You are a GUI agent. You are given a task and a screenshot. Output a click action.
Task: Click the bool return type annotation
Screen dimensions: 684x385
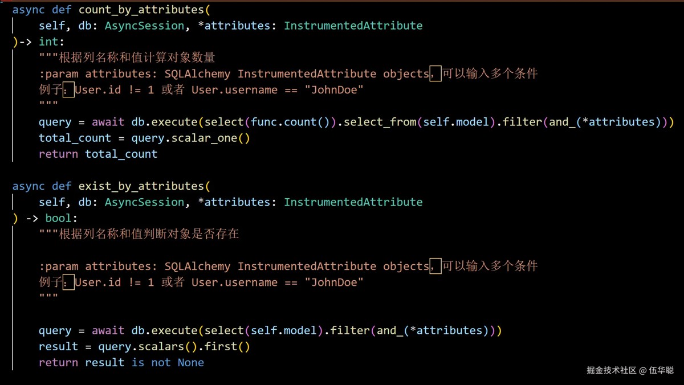(x=58, y=218)
